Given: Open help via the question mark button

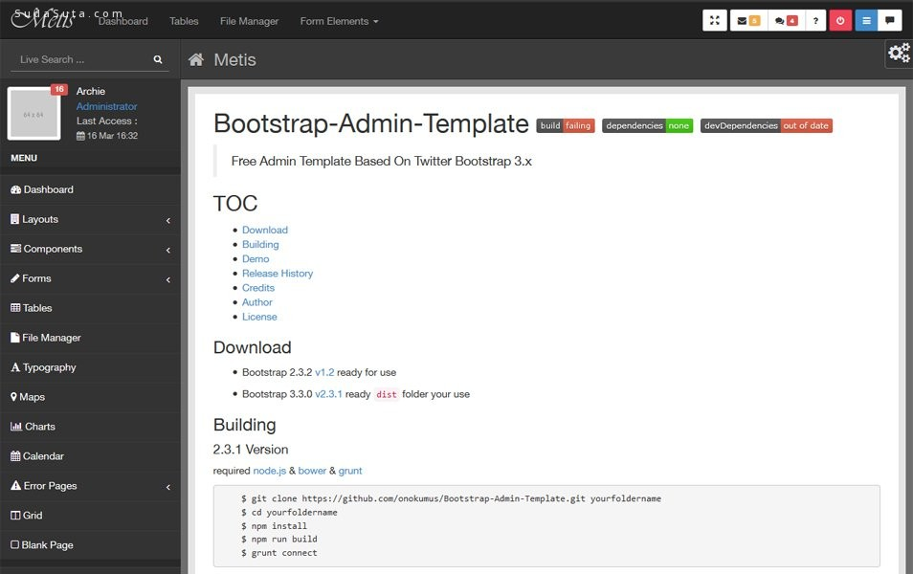Looking at the screenshot, I should pyautogui.click(x=815, y=21).
